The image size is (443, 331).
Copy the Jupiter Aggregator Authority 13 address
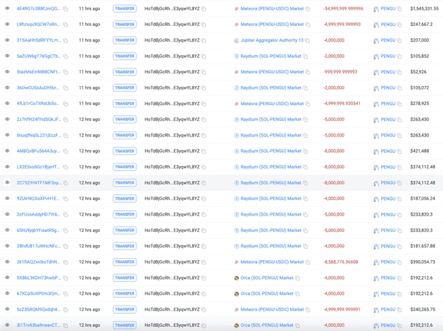[x=307, y=40]
